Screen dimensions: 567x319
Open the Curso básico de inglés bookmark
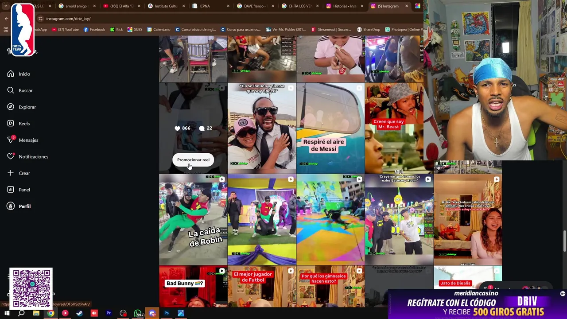pos(195,30)
